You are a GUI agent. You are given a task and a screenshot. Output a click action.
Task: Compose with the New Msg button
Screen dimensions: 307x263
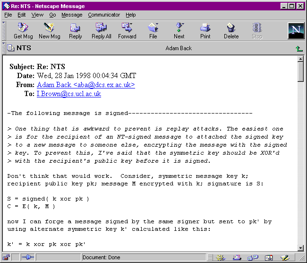[49, 31]
